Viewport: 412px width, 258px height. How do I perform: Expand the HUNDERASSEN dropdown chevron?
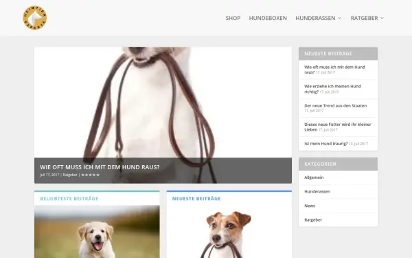pos(339,18)
